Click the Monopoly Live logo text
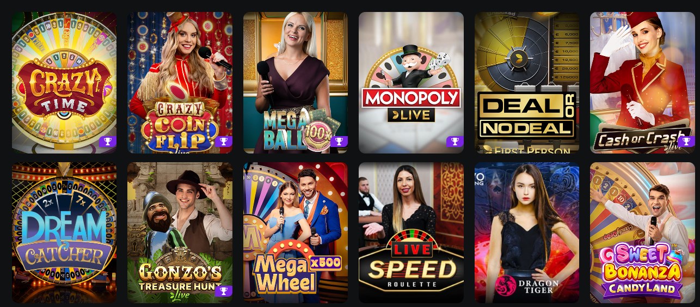Screen dimensions: 700x307 pyautogui.click(x=411, y=105)
